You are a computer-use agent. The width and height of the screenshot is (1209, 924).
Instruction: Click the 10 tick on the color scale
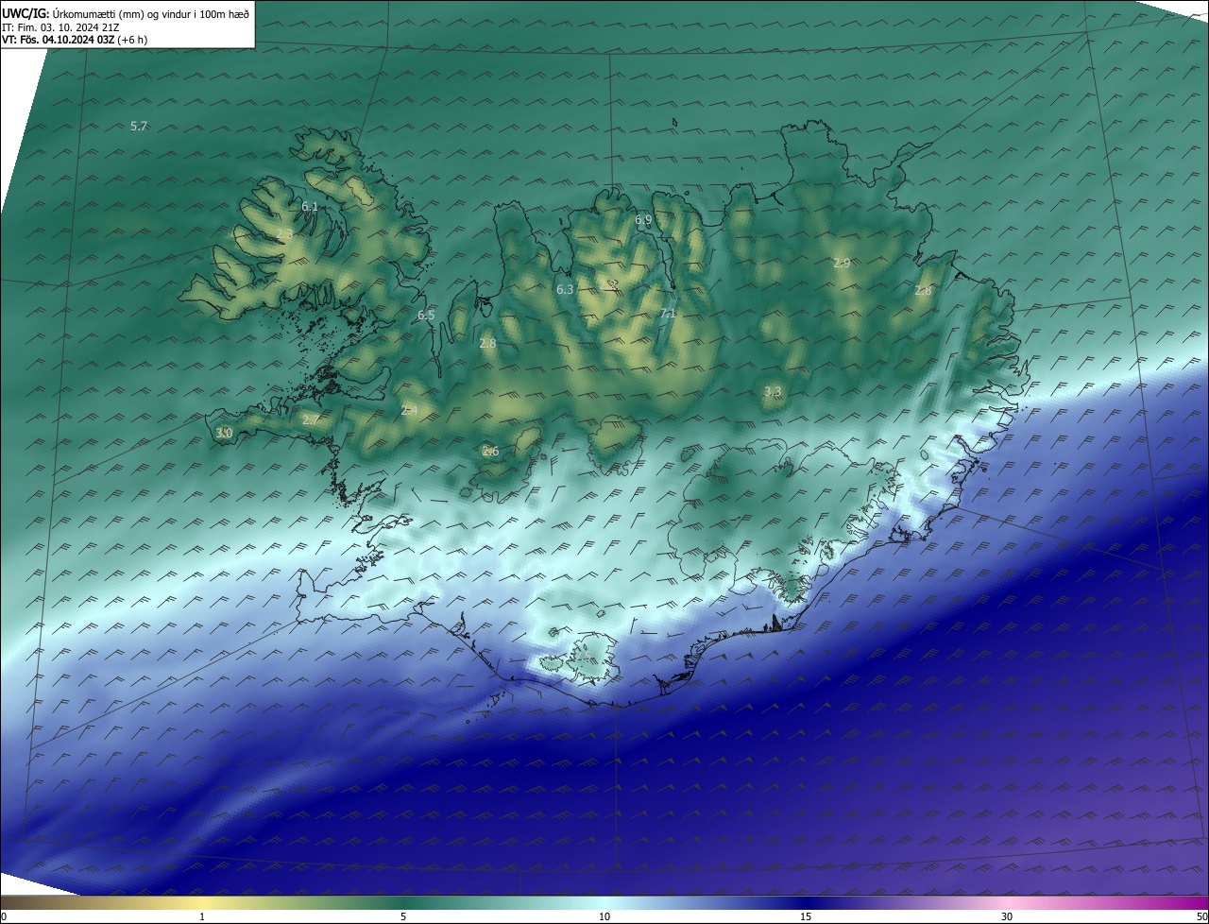pyautogui.click(x=604, y=916)
